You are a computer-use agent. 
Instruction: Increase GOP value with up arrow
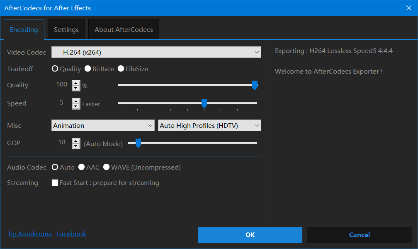click(76, 141)
